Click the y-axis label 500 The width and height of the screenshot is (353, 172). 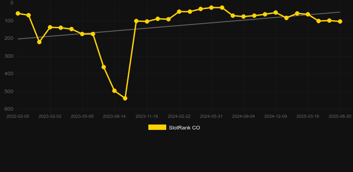click(9, 91)
